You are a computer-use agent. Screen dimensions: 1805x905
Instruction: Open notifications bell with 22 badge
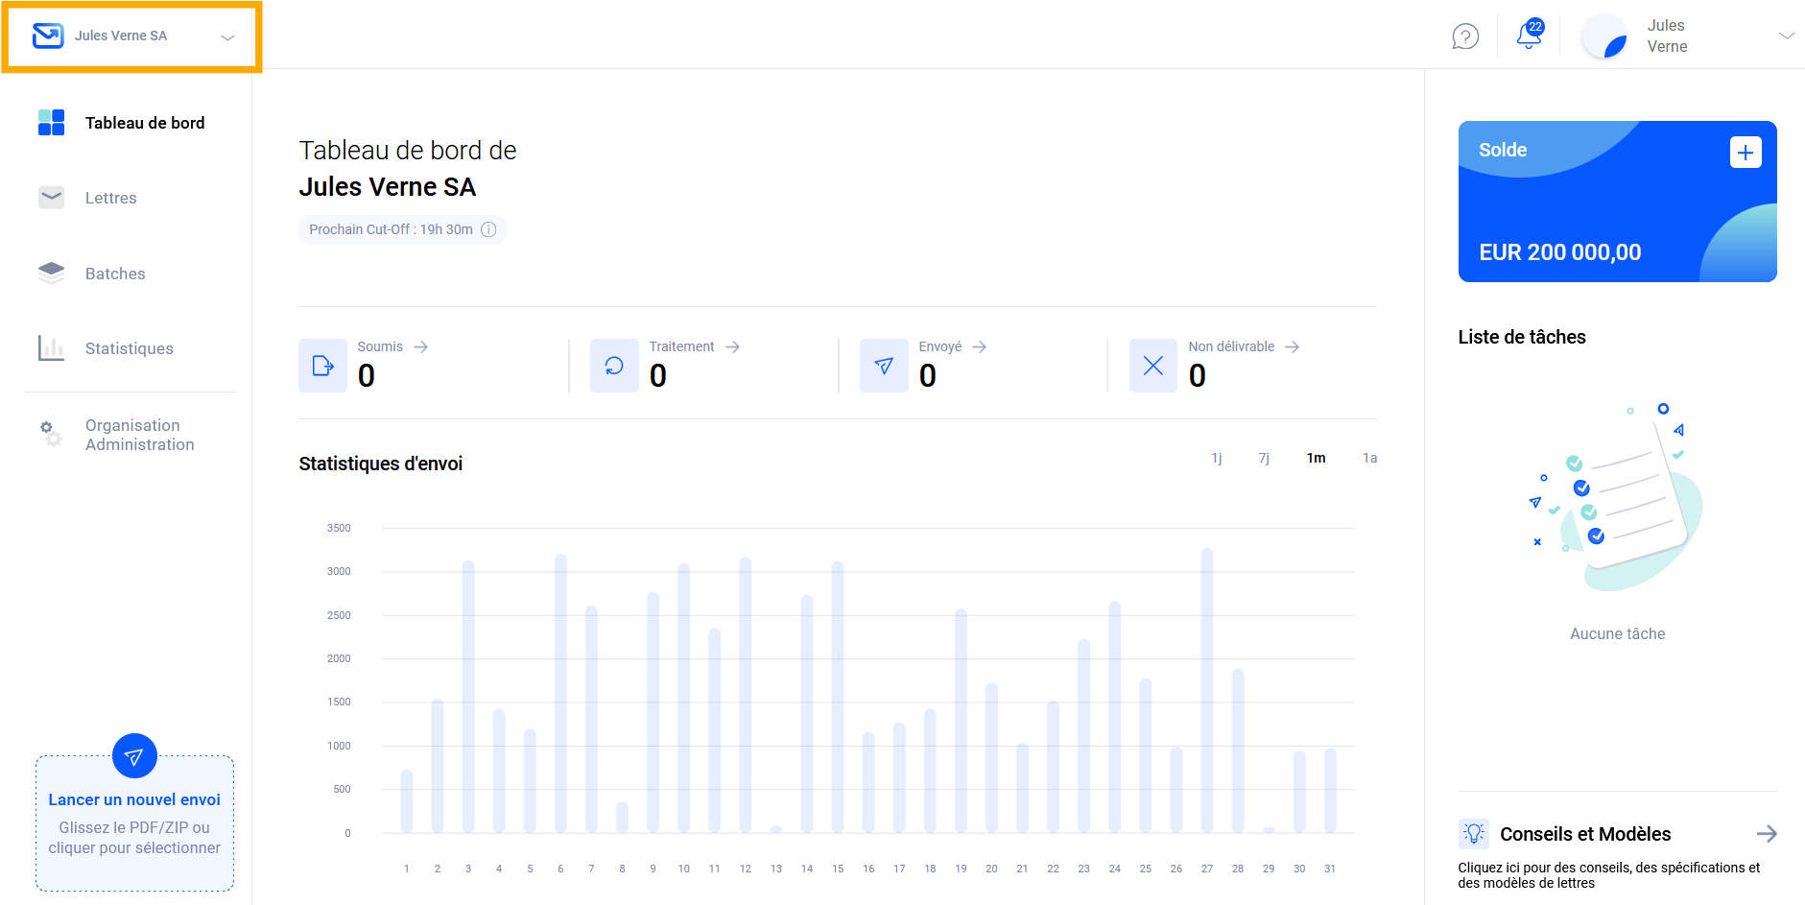(x=1529, y=36)
